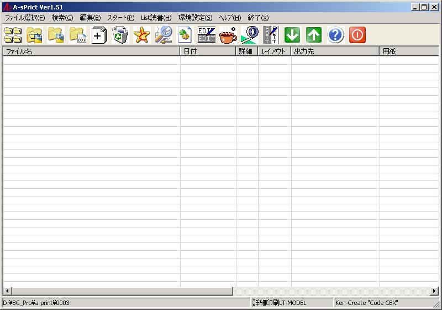Image resolution: width=442 pixels, height=310 pixels.
Task: Click the yellow star icon
Action: 142,35
